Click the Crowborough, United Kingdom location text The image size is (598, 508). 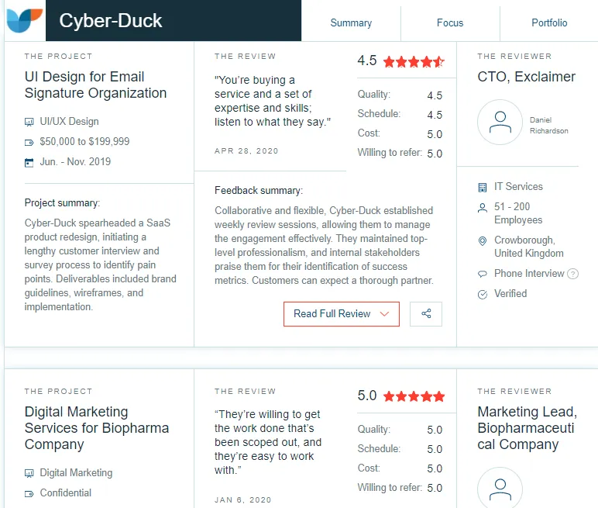coord(528,247)
